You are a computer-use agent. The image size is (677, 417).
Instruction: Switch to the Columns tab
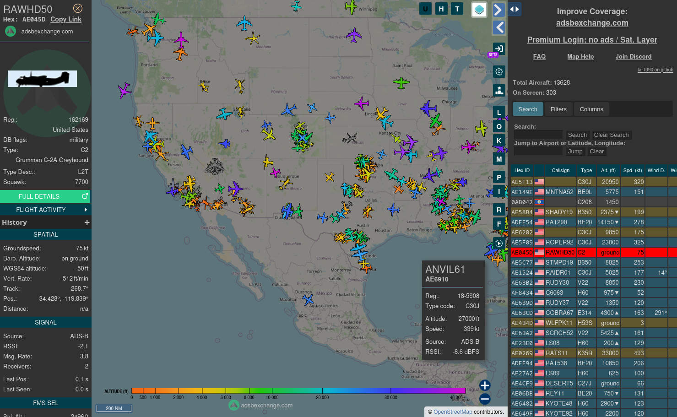(591, 109)
